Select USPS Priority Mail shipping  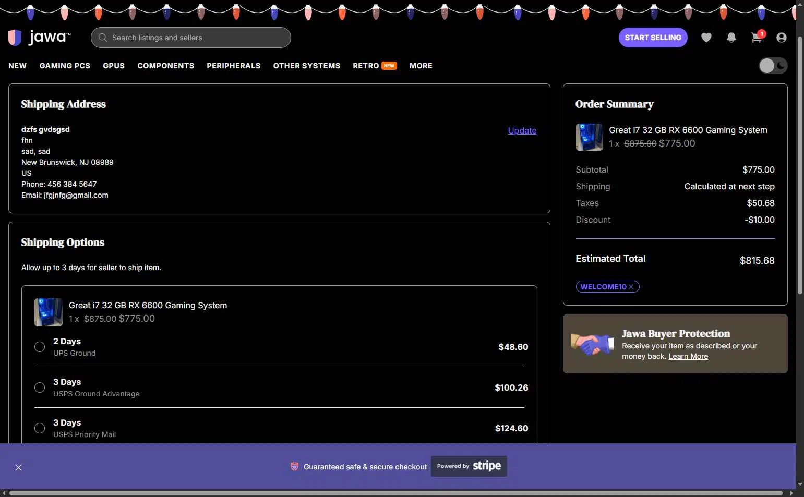point(40,428)
